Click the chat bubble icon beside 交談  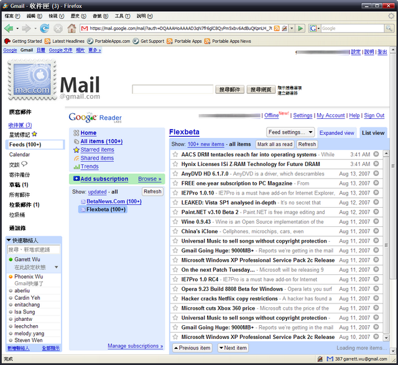click(24, 164)
